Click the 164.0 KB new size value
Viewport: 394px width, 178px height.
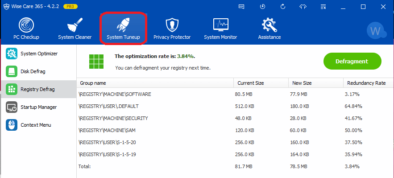coord(299,154)
